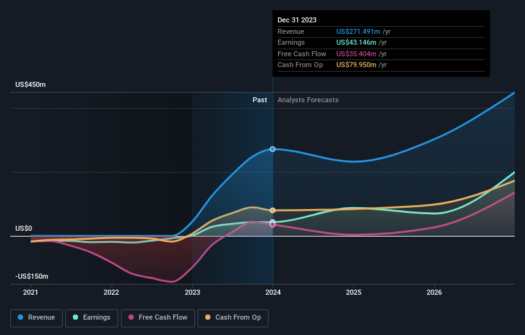Click the -US$150m y-axis label
Image resolution: width=525 pixels, height=335 pixels.
coord(32,276)
